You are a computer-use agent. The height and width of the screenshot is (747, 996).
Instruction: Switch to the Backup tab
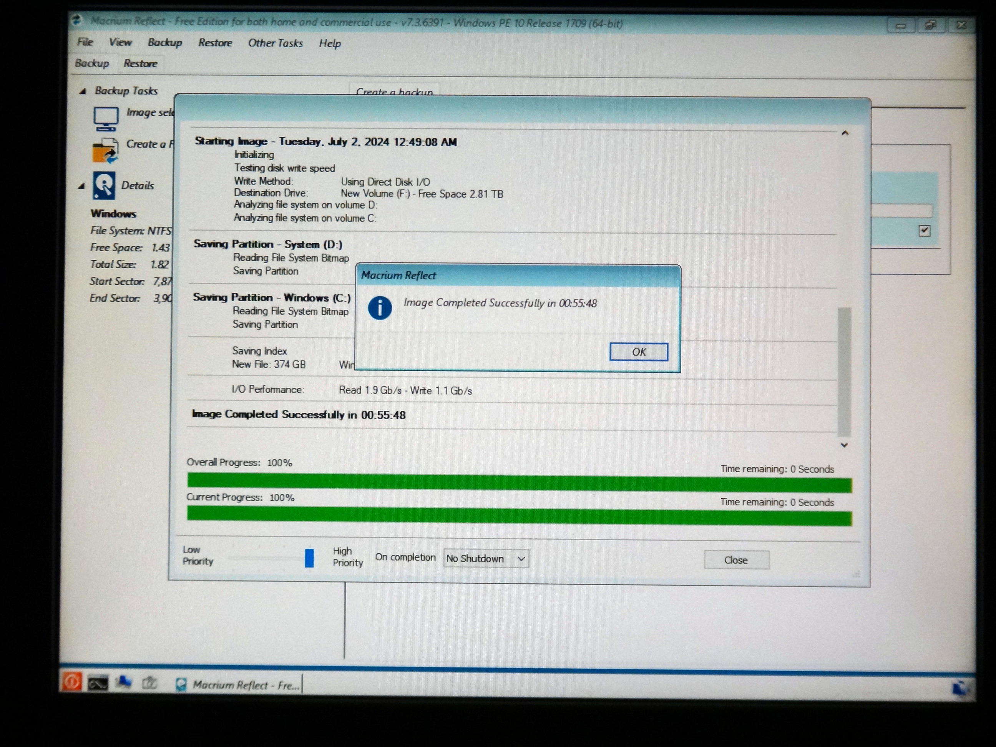tap(92, 63)
